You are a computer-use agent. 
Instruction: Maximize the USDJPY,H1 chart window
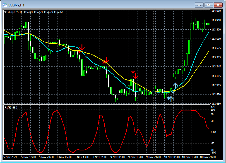click(208, 5)
